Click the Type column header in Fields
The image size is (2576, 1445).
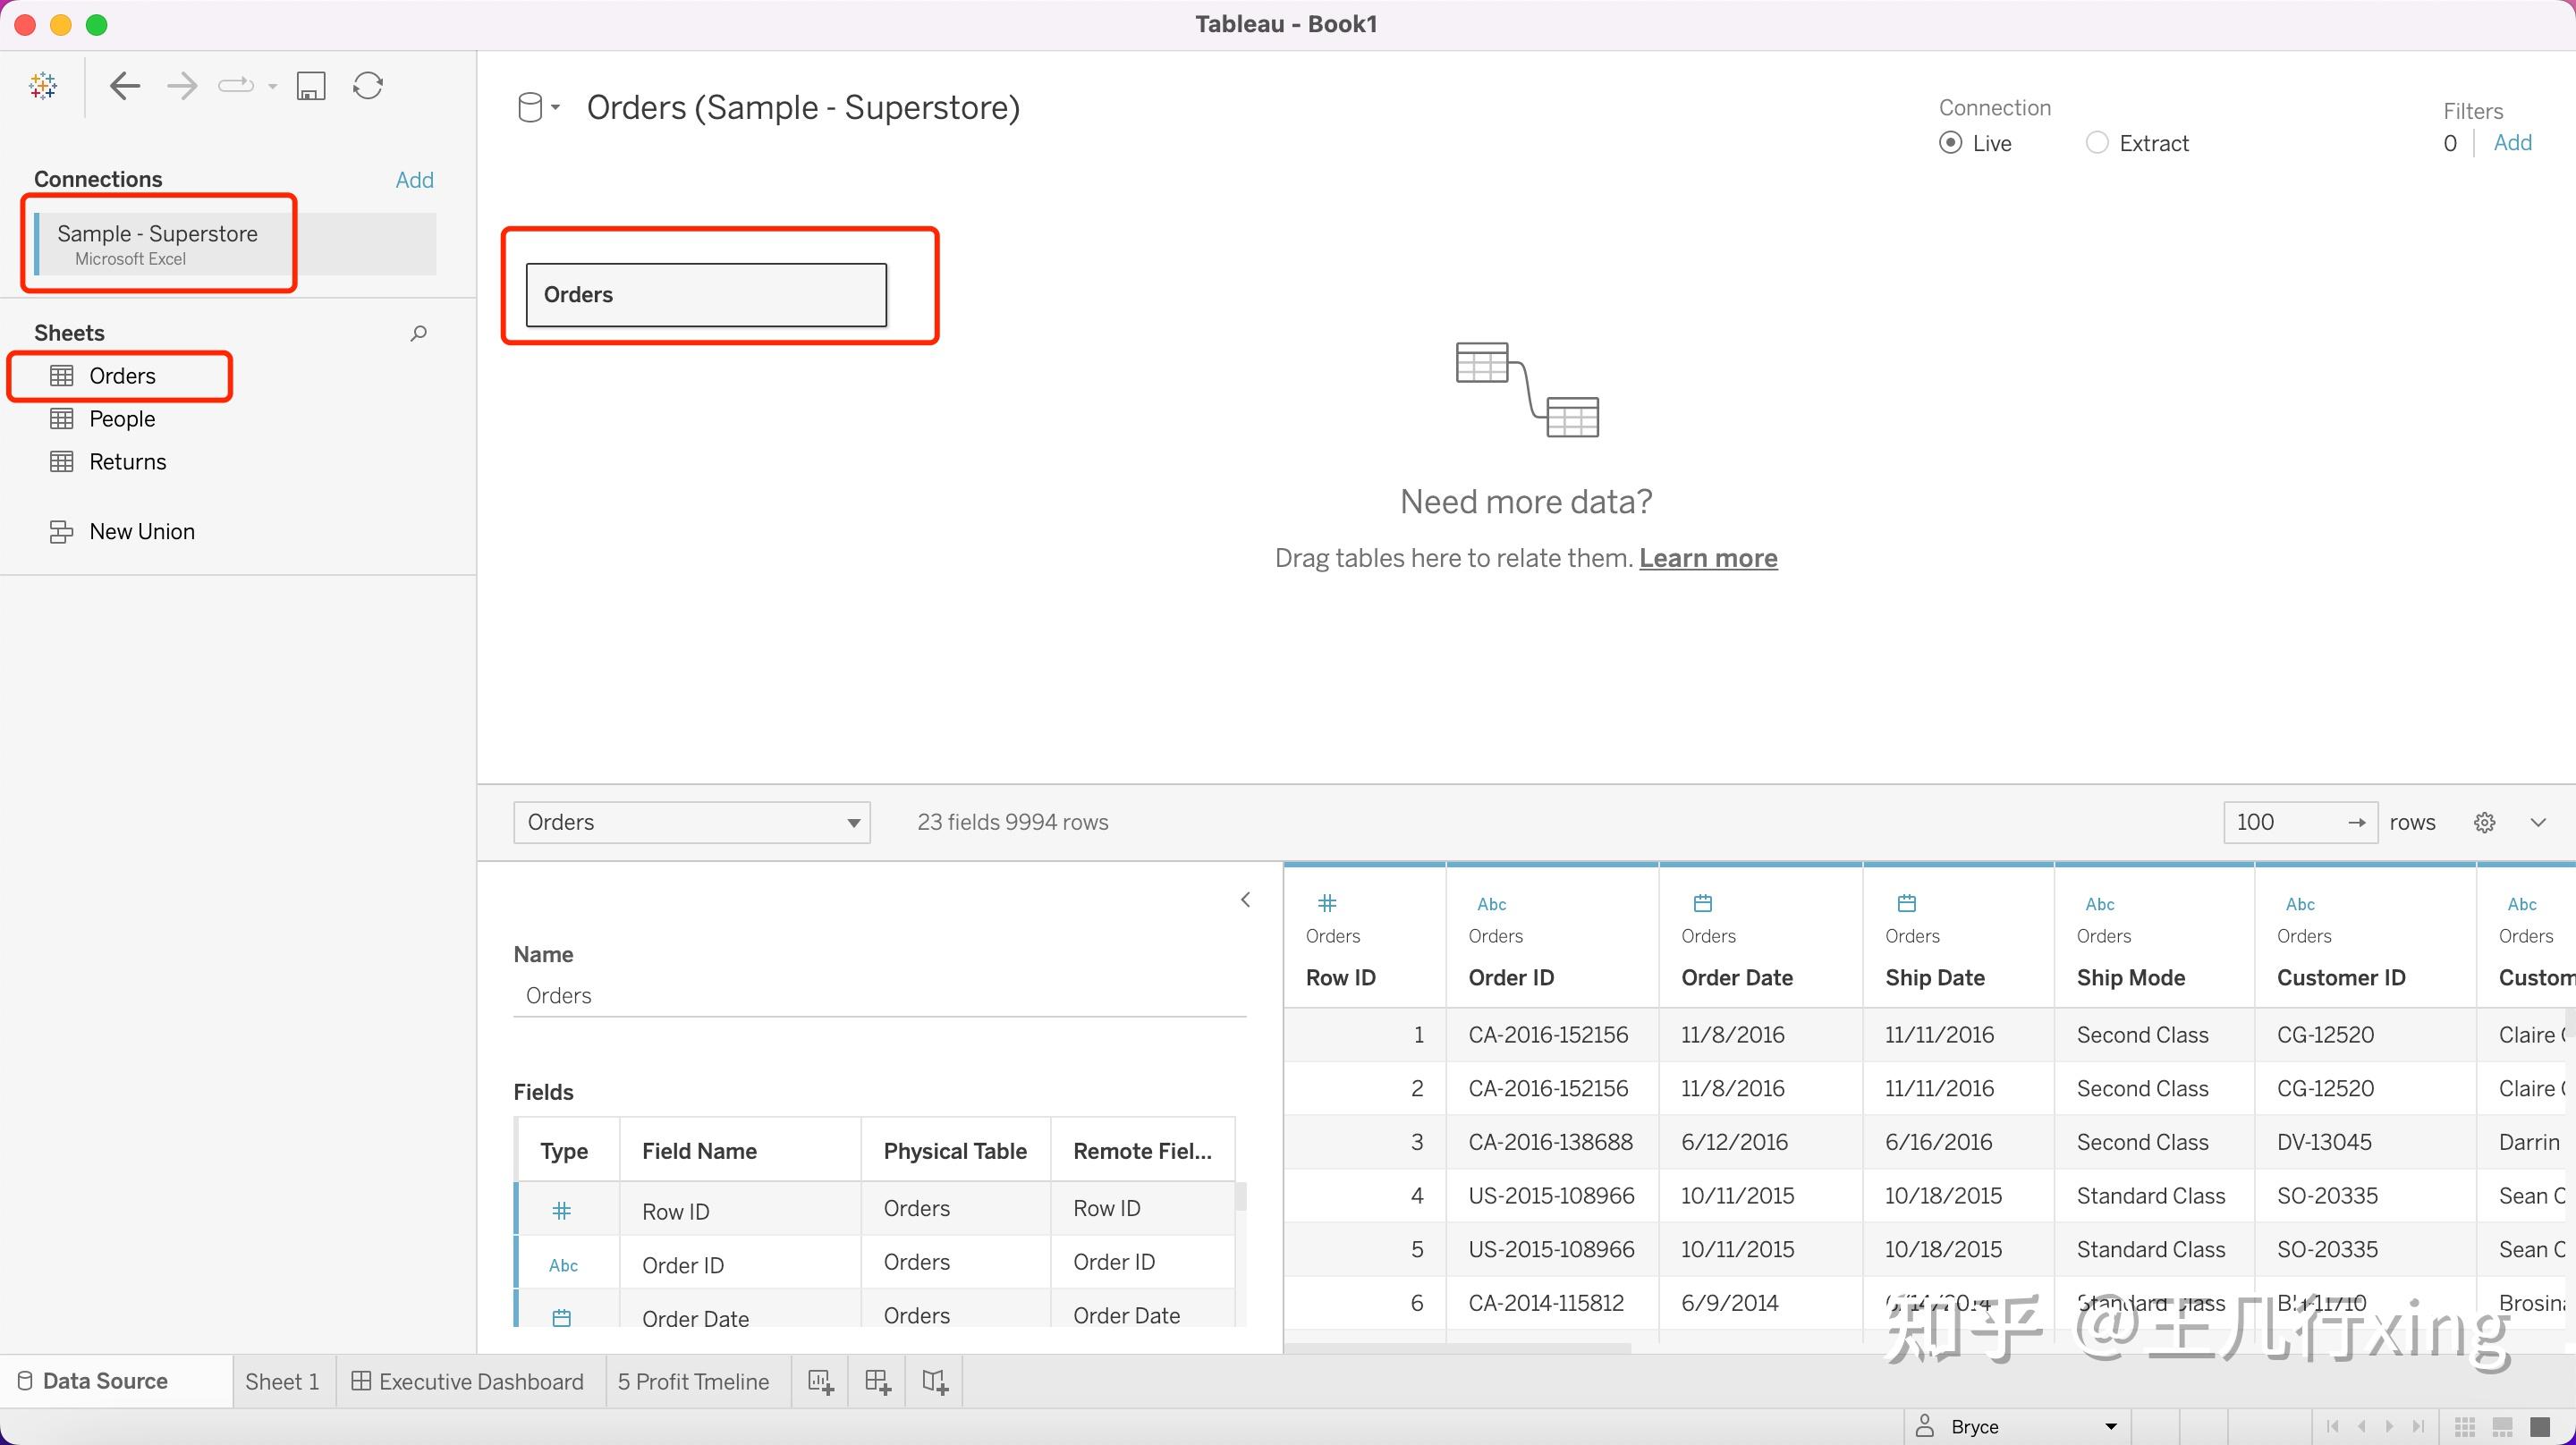[x=564, y=1151]
